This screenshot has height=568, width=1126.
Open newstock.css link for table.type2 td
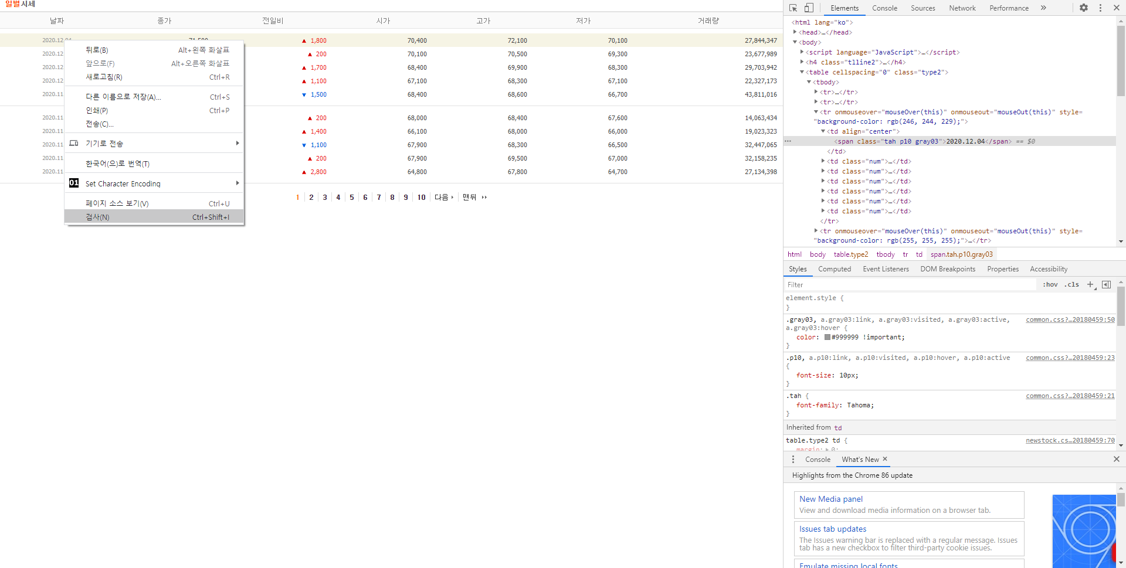point(1070,440)
